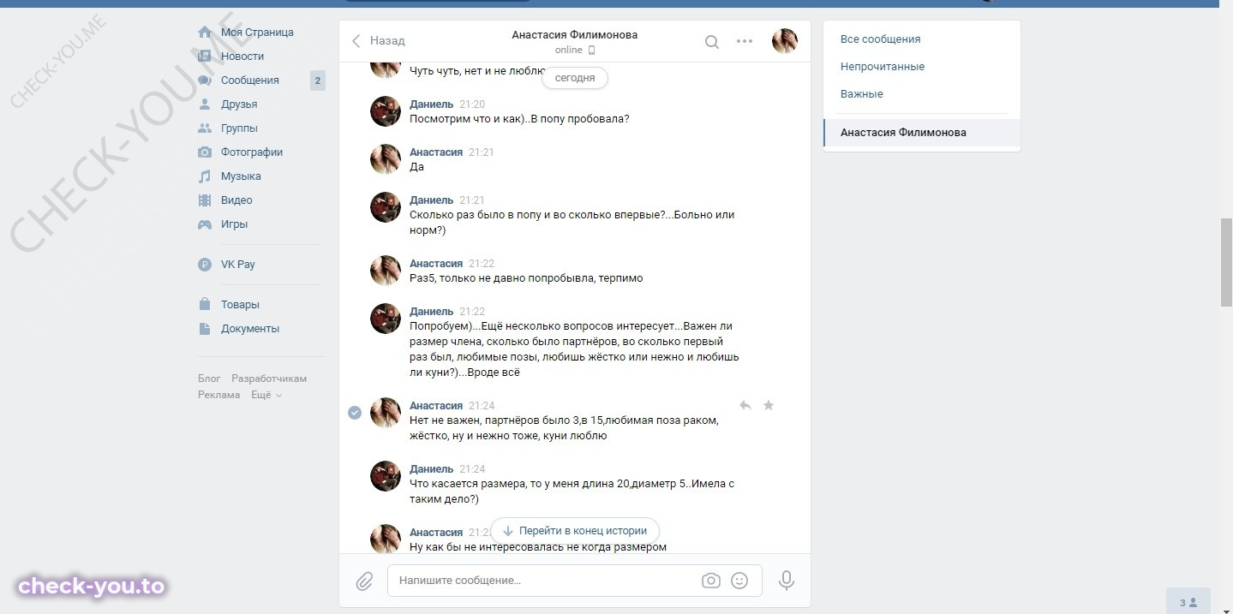The image size is (1233, 614).
Task: Click the сегодня date pill
Action: coord(575,77)
